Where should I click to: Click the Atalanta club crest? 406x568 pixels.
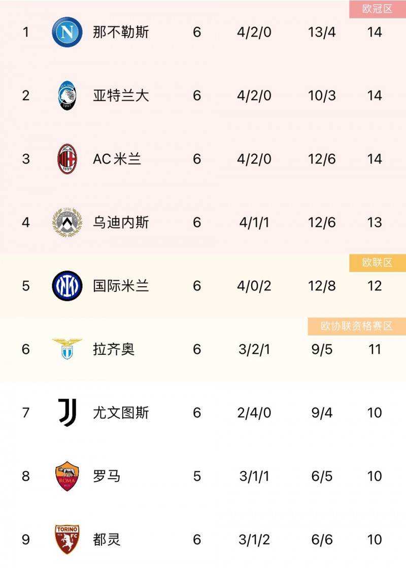click(67, 95)
